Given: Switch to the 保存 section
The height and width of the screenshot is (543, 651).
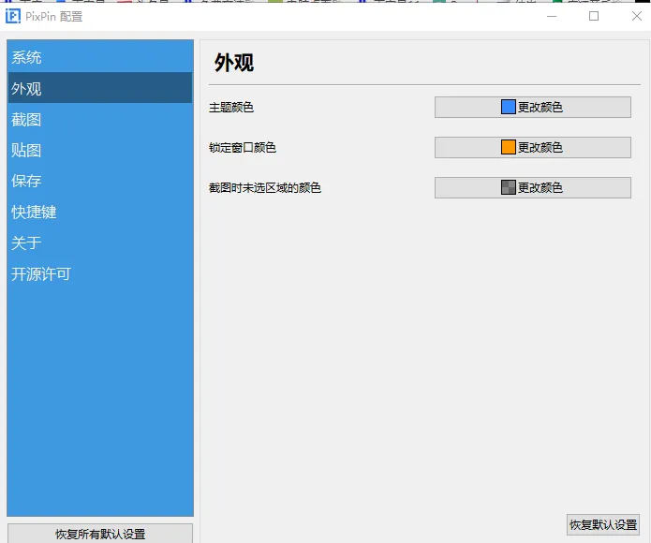Looking at the screenshot, I should click(100, 181).
